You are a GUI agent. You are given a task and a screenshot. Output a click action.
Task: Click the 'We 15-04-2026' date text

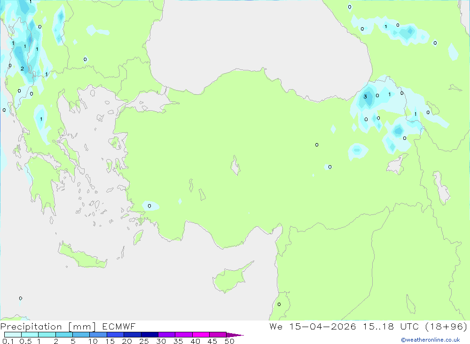313,327
